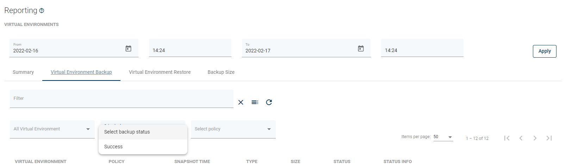
Task: Open the From date calendar picker
Action: coord(129,49)
